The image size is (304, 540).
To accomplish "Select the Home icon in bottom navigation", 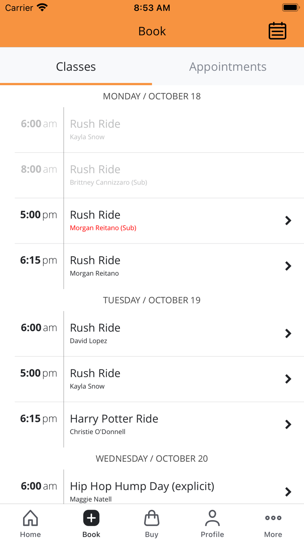I will [x=30, y=523].
